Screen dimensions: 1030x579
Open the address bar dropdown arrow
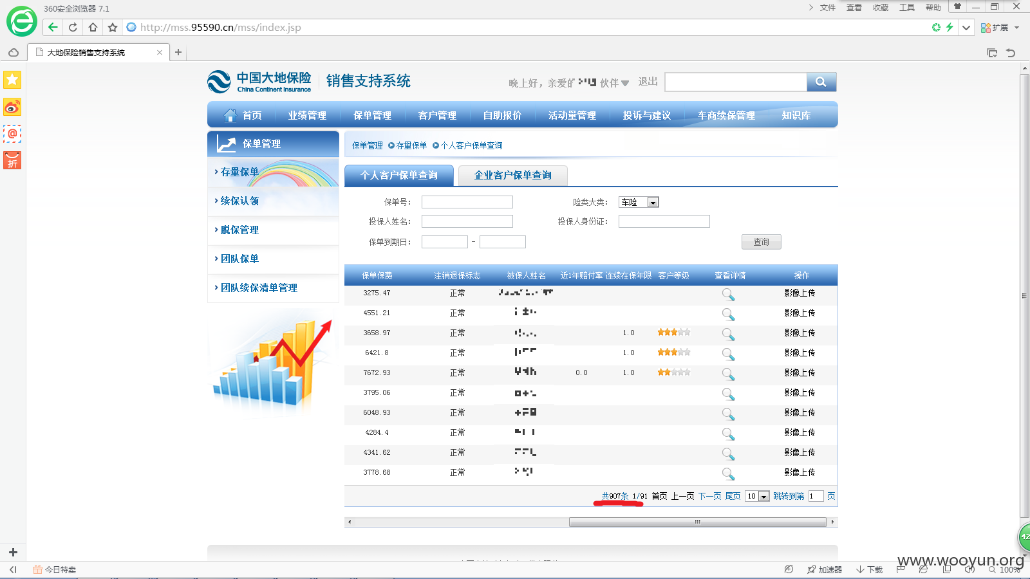pos(966,28)
